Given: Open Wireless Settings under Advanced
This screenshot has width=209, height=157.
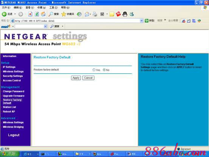Looking at the screenshot, I should tap(13, 122).
